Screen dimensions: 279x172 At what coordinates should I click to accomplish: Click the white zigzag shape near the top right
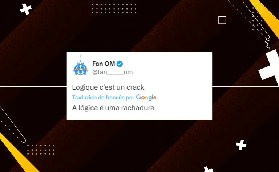pyautogui.click(x=267, y=44)
